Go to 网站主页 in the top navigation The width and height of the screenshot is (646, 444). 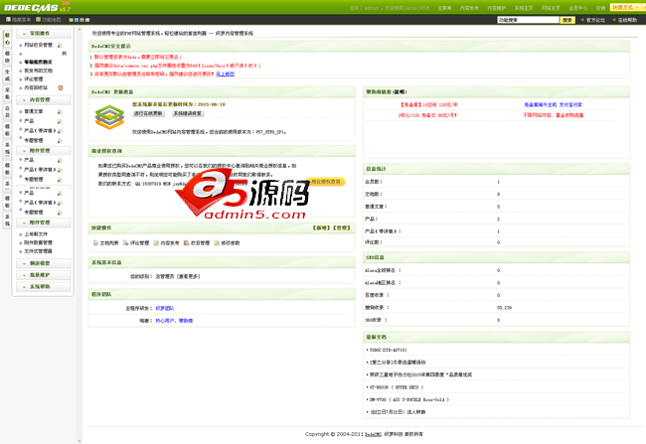(x=551, y=8)
